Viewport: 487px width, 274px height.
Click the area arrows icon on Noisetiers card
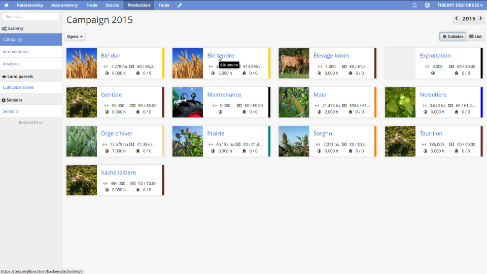click(x=424, y=106)
